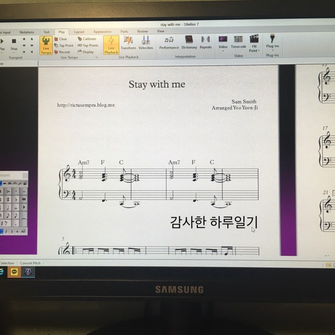Select the whole note on Keypad

pyautogui.click(x=16, y=207)
